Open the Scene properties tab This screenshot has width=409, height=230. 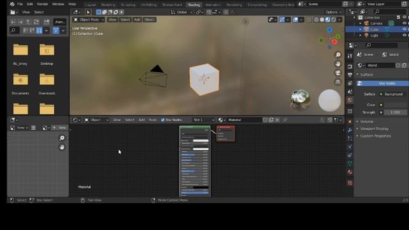(350, 92)
